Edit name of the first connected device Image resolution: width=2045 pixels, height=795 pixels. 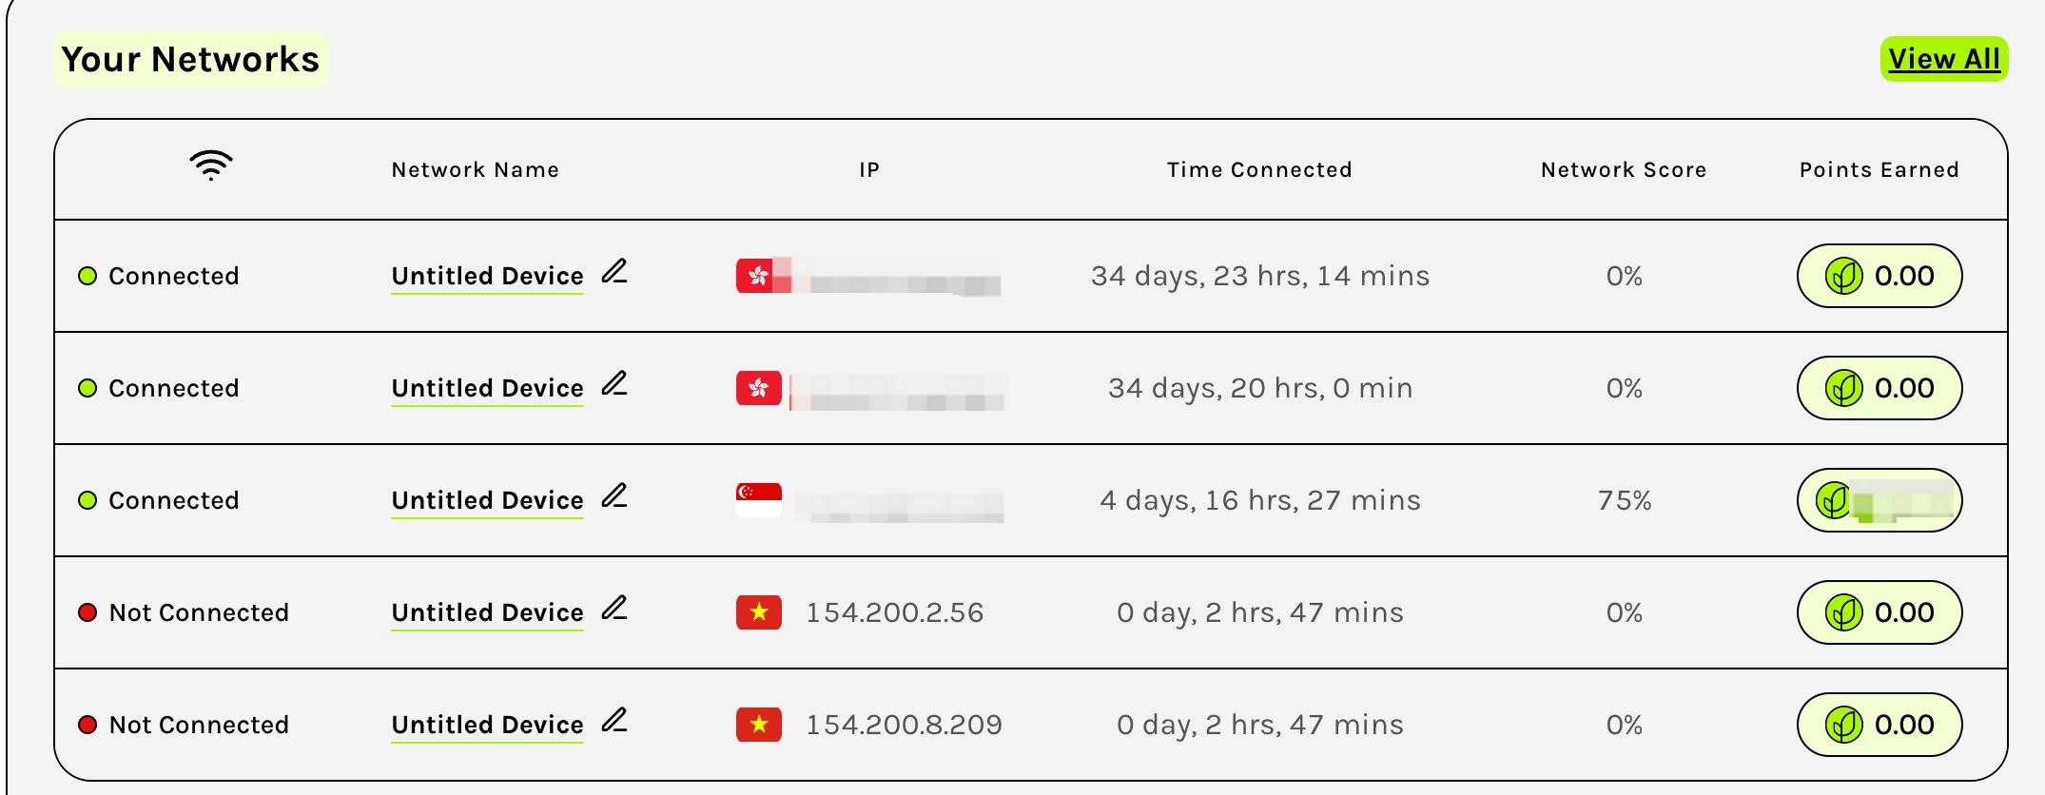click(x=614, y=272)
